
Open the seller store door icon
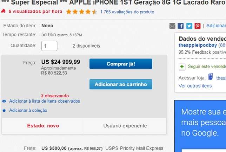211,76
